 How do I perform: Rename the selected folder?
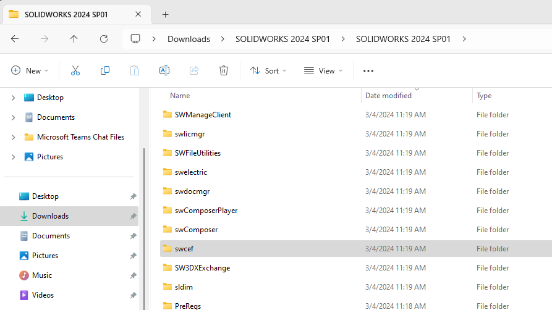[164, 71]
